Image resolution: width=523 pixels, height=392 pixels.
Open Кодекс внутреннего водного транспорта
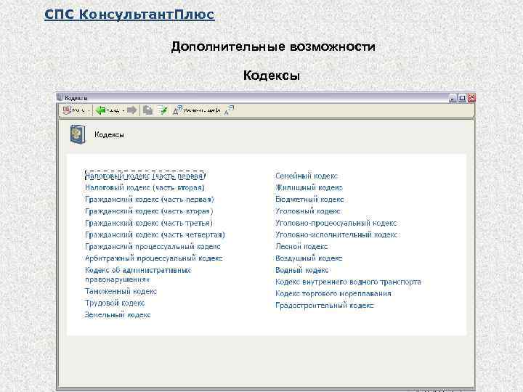coord(348,282)
